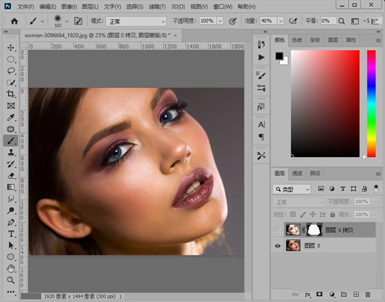Click the layer mask thumbnail of 图层 0 拷贝
Viewport: 385px width, 302px height.
click(x=313, y=229)
